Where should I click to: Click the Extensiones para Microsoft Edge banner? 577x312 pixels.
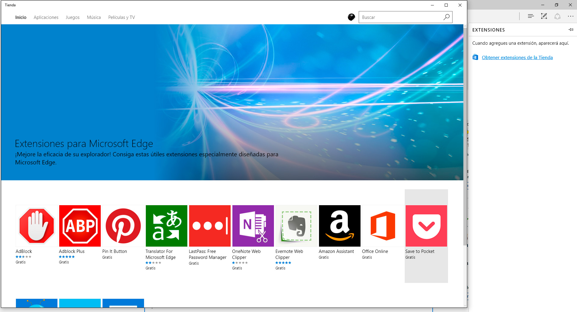[232, 102]
